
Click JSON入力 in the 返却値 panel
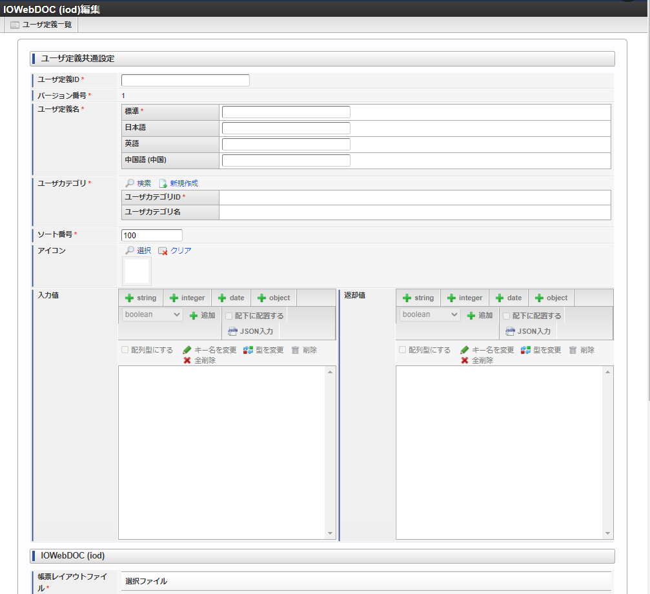tap(528, 331)
